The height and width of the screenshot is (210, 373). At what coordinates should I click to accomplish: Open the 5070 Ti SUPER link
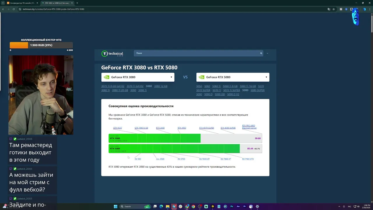(x=232, y=90)
